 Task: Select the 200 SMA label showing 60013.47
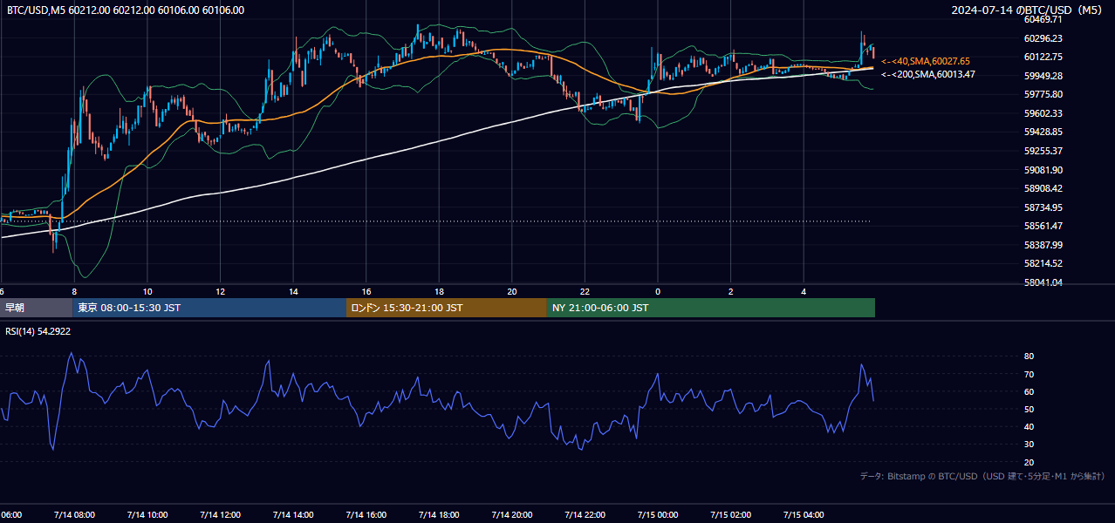coord(928,75)
